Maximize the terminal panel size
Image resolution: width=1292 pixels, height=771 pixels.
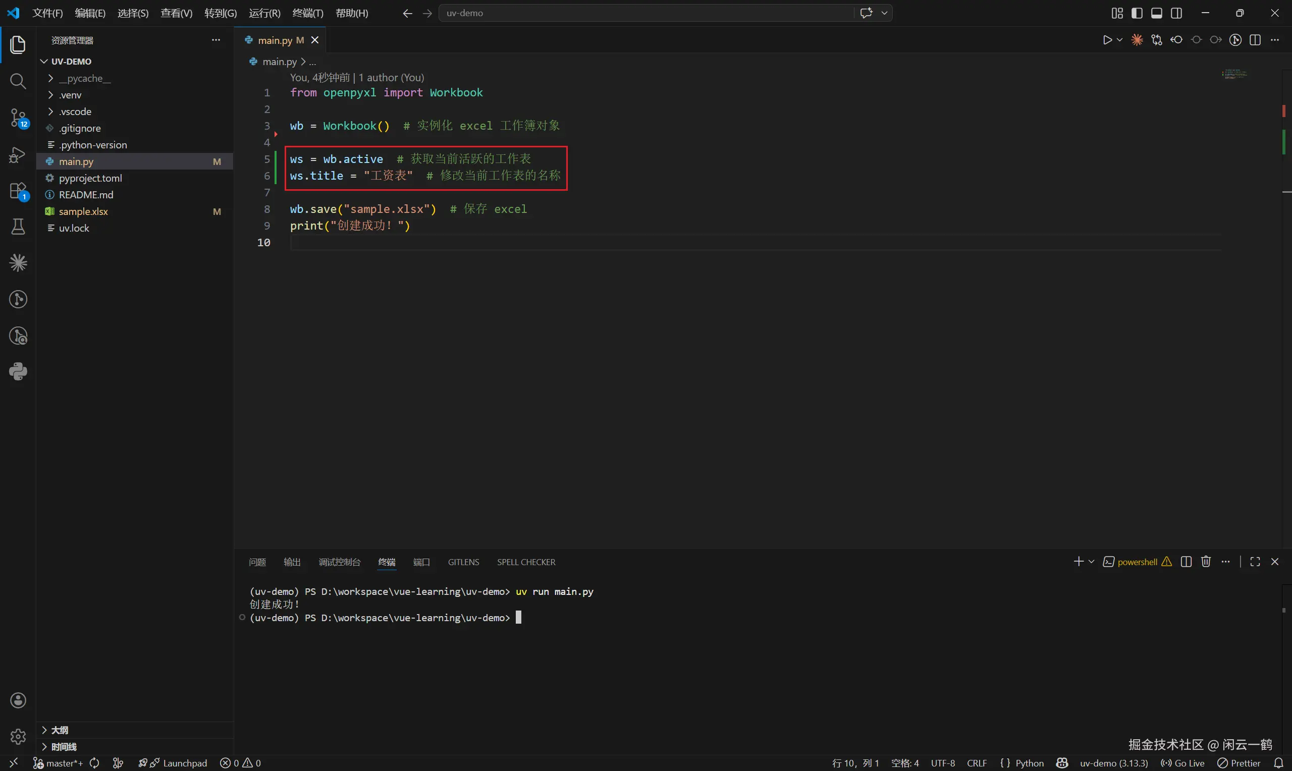[1255, 562]
